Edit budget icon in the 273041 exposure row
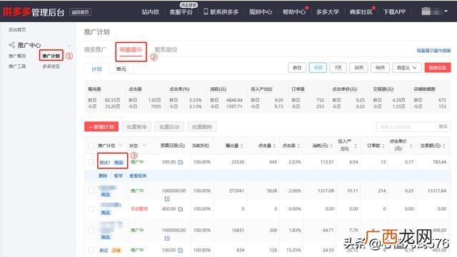 point(167,198)
